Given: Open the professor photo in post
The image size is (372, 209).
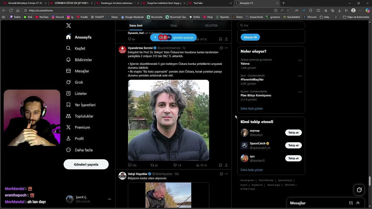Looking at the screenshot, I should (169, 120).
